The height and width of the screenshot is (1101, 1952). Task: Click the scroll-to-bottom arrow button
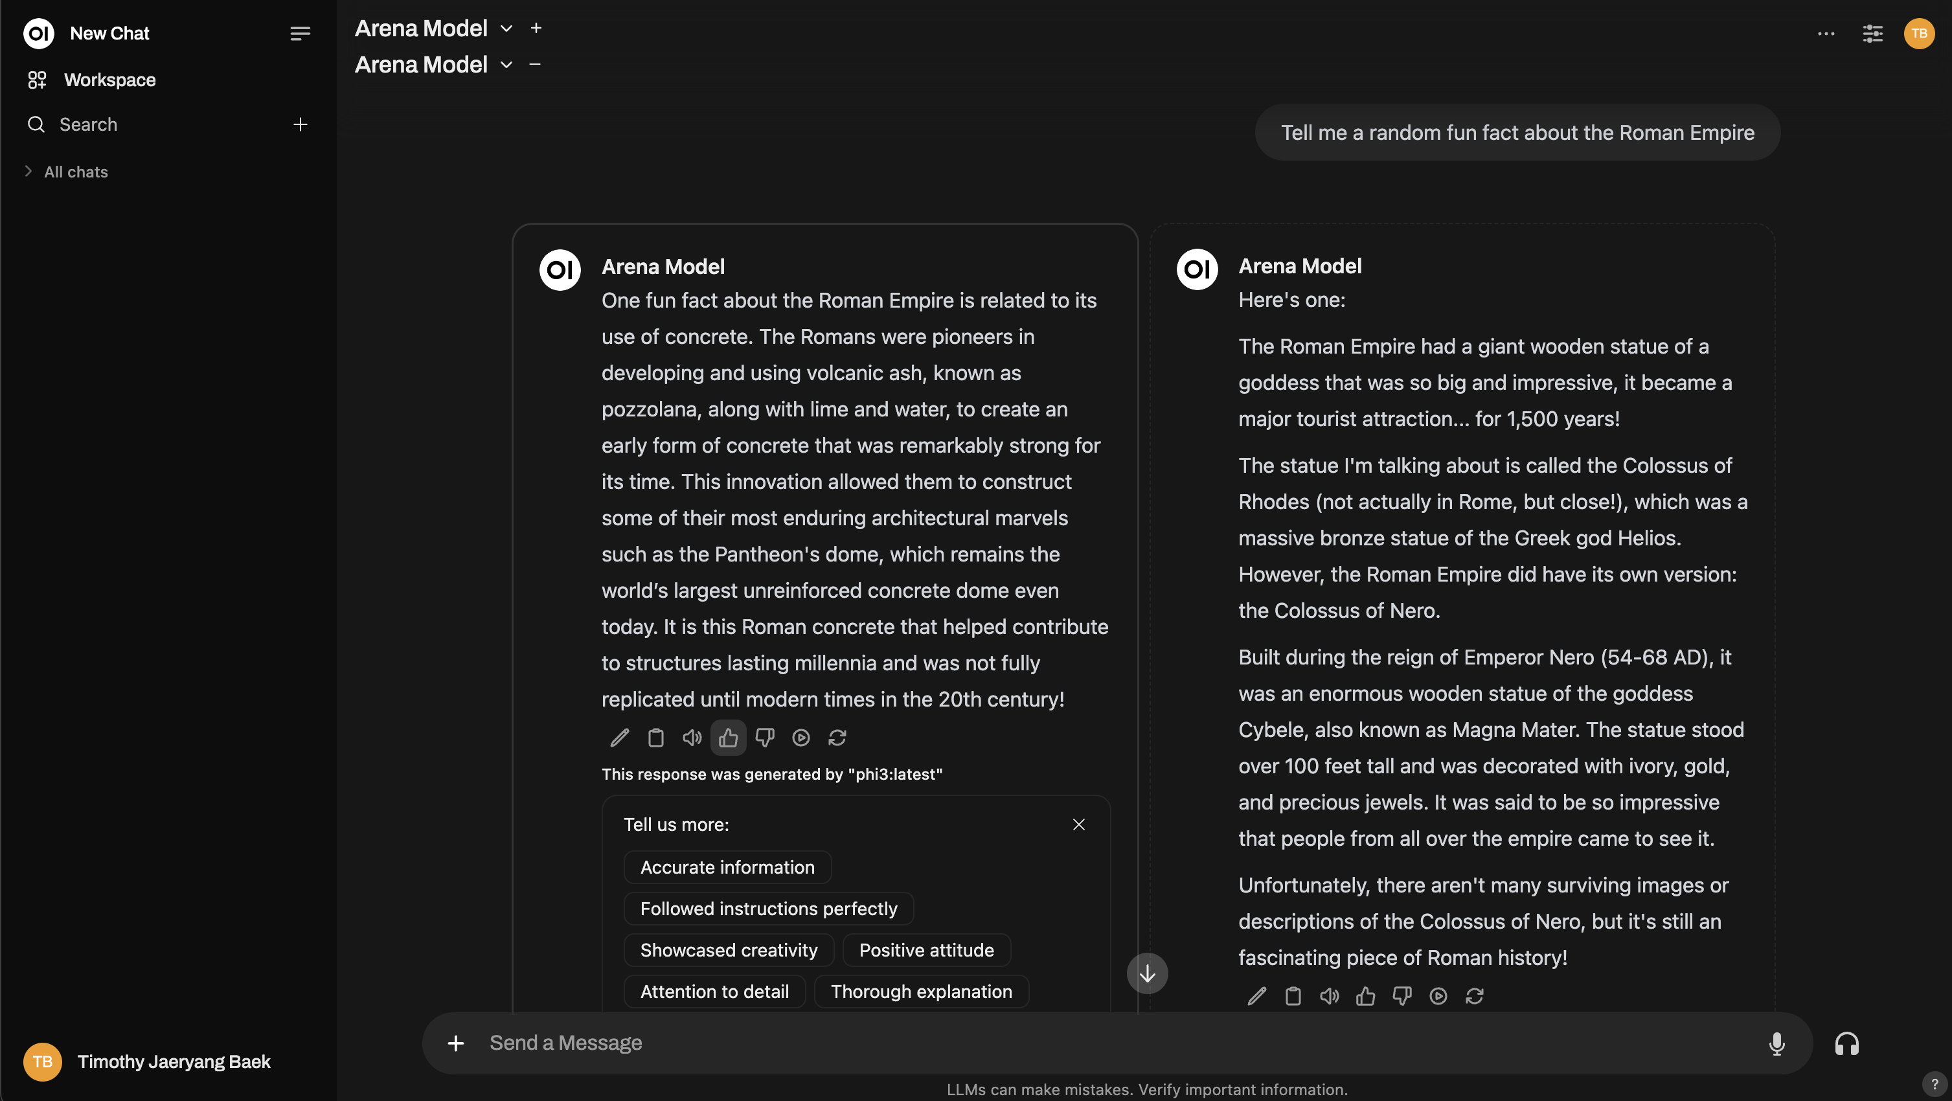1146,971
